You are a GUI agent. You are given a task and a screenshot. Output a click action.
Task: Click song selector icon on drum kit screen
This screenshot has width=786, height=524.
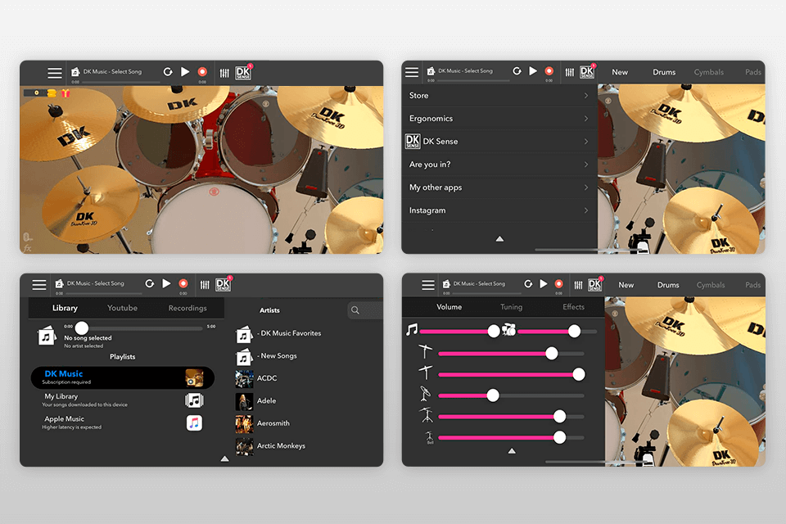click(x=75, y=72)
